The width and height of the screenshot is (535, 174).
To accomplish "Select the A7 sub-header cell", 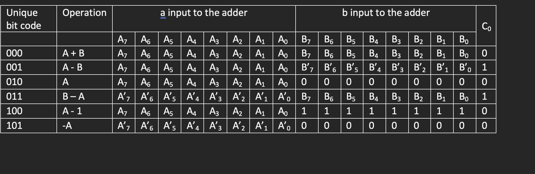I will (x=124, y=39).
